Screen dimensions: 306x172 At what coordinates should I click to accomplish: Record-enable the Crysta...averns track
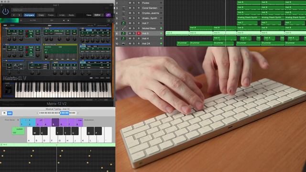139,13
